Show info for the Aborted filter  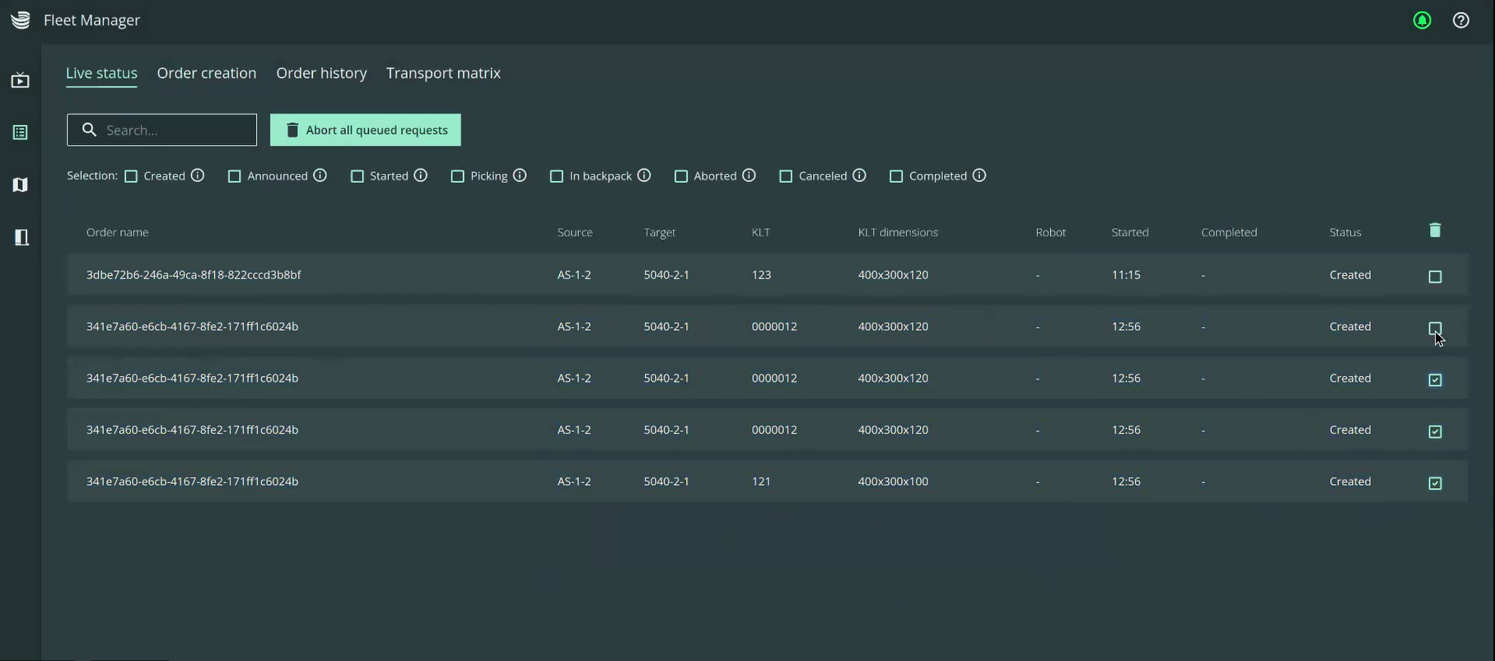[x=749, y=175]
